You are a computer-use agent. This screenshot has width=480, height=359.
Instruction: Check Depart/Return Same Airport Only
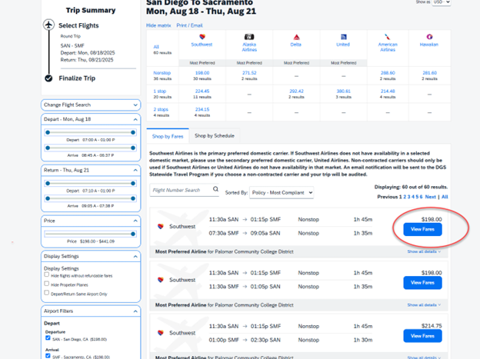tap(46, 293)
